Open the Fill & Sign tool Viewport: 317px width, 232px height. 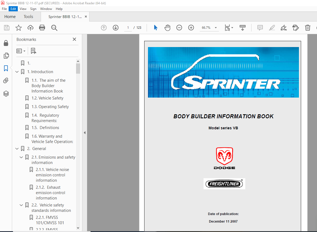[x=284, y=27]
